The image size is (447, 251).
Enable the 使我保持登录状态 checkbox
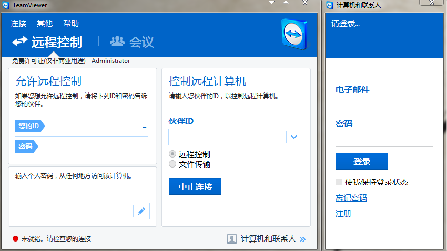[x=339, y=182]
